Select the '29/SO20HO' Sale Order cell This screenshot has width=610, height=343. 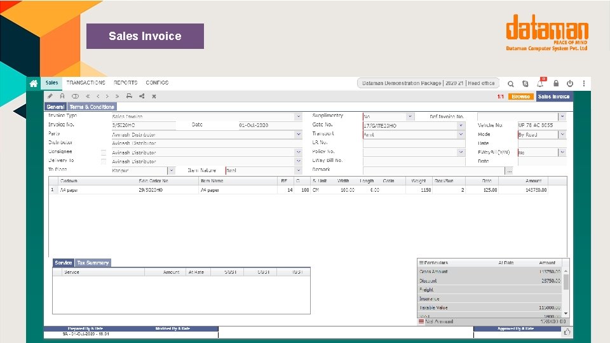pyautogui.click(x=167, y=190)
